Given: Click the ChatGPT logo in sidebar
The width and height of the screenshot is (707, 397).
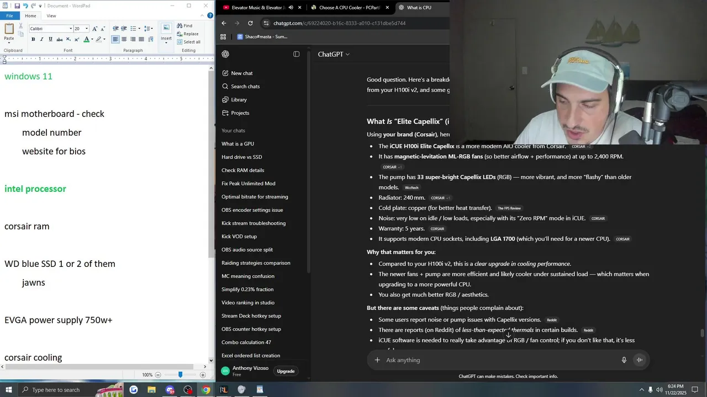Looking at the screenshot, I should 225,54.
